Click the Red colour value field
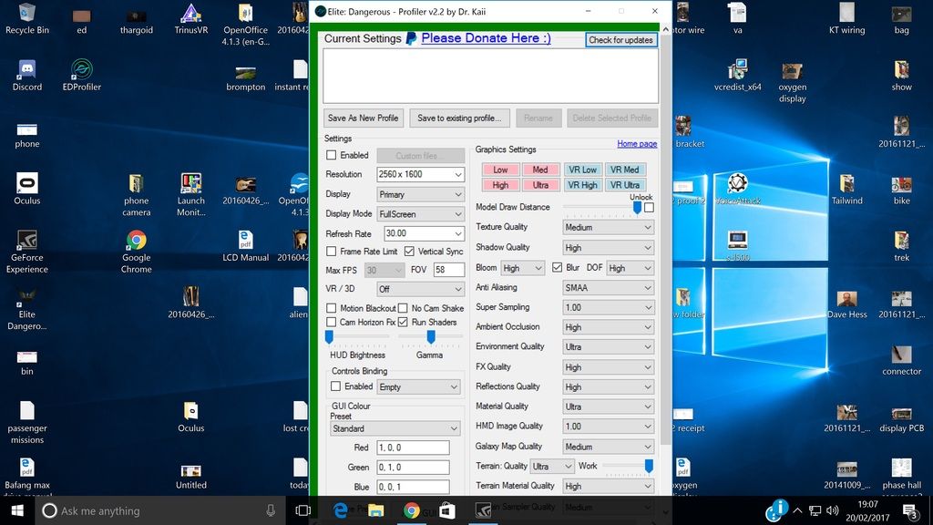 (413, 447)
